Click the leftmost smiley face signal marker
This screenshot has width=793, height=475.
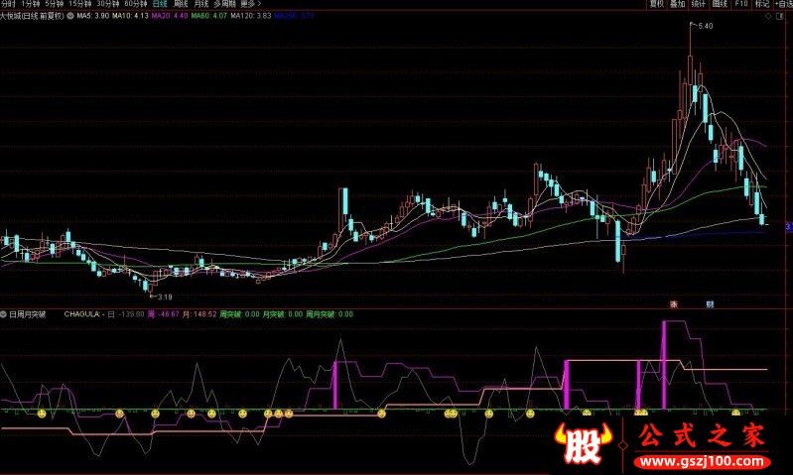[42, 413]
